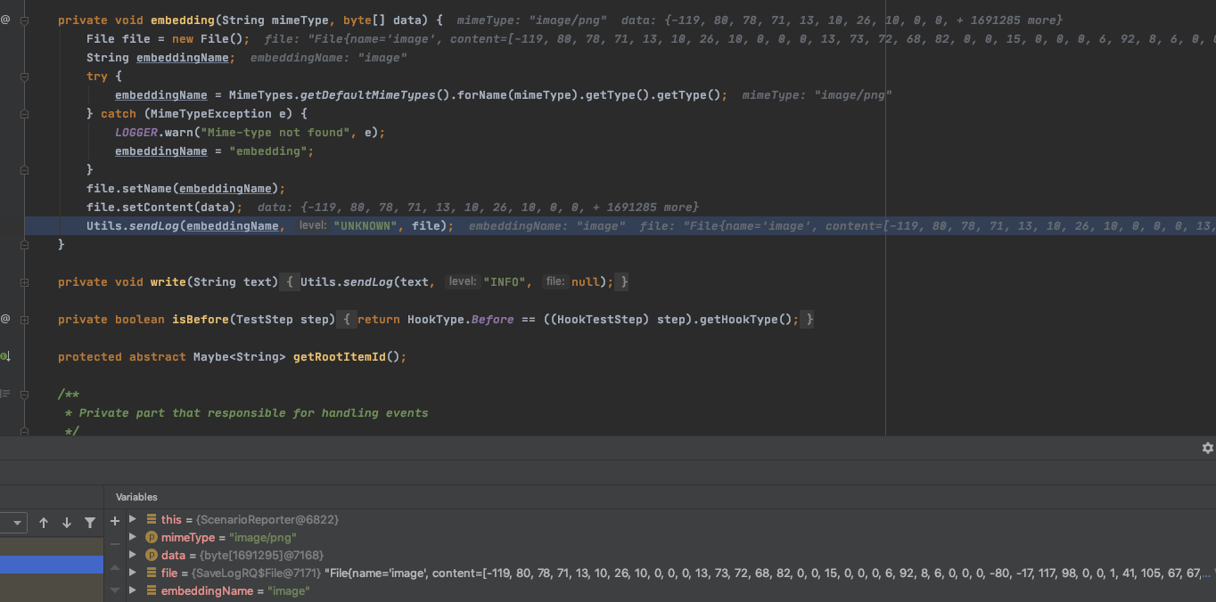Click the file.setName(embeddingName) line
The width and height of the screenshot is (1216, 602).
click(x=185, y=188)
